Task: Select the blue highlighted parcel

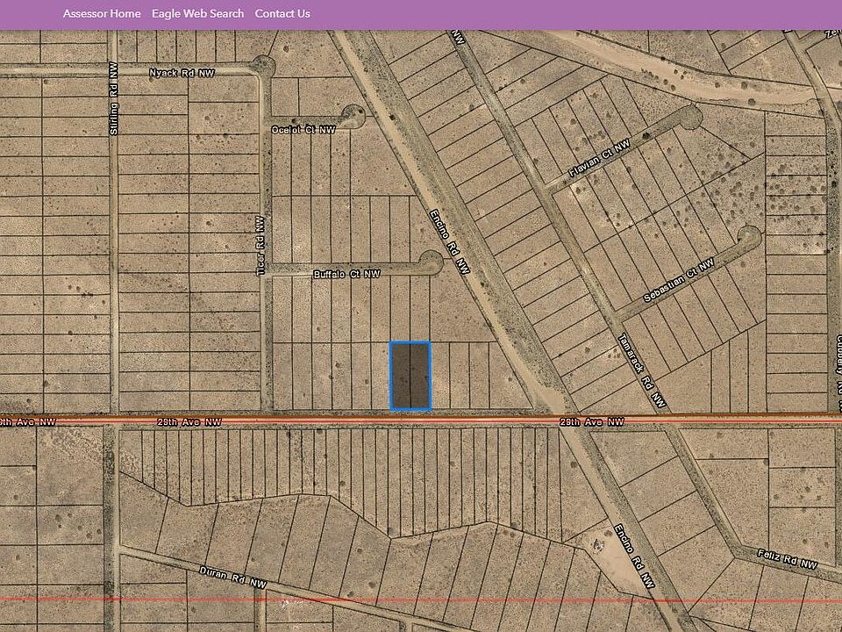Action: (410, 376)
